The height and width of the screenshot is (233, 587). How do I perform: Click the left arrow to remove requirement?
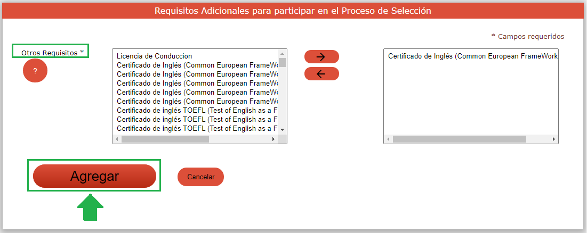[x=321, y=74]
